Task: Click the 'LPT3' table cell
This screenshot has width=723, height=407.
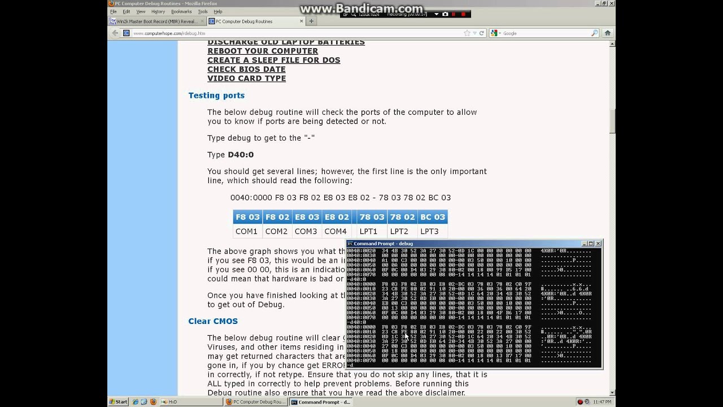Action: pyautogui.click(x=433, y=231)
